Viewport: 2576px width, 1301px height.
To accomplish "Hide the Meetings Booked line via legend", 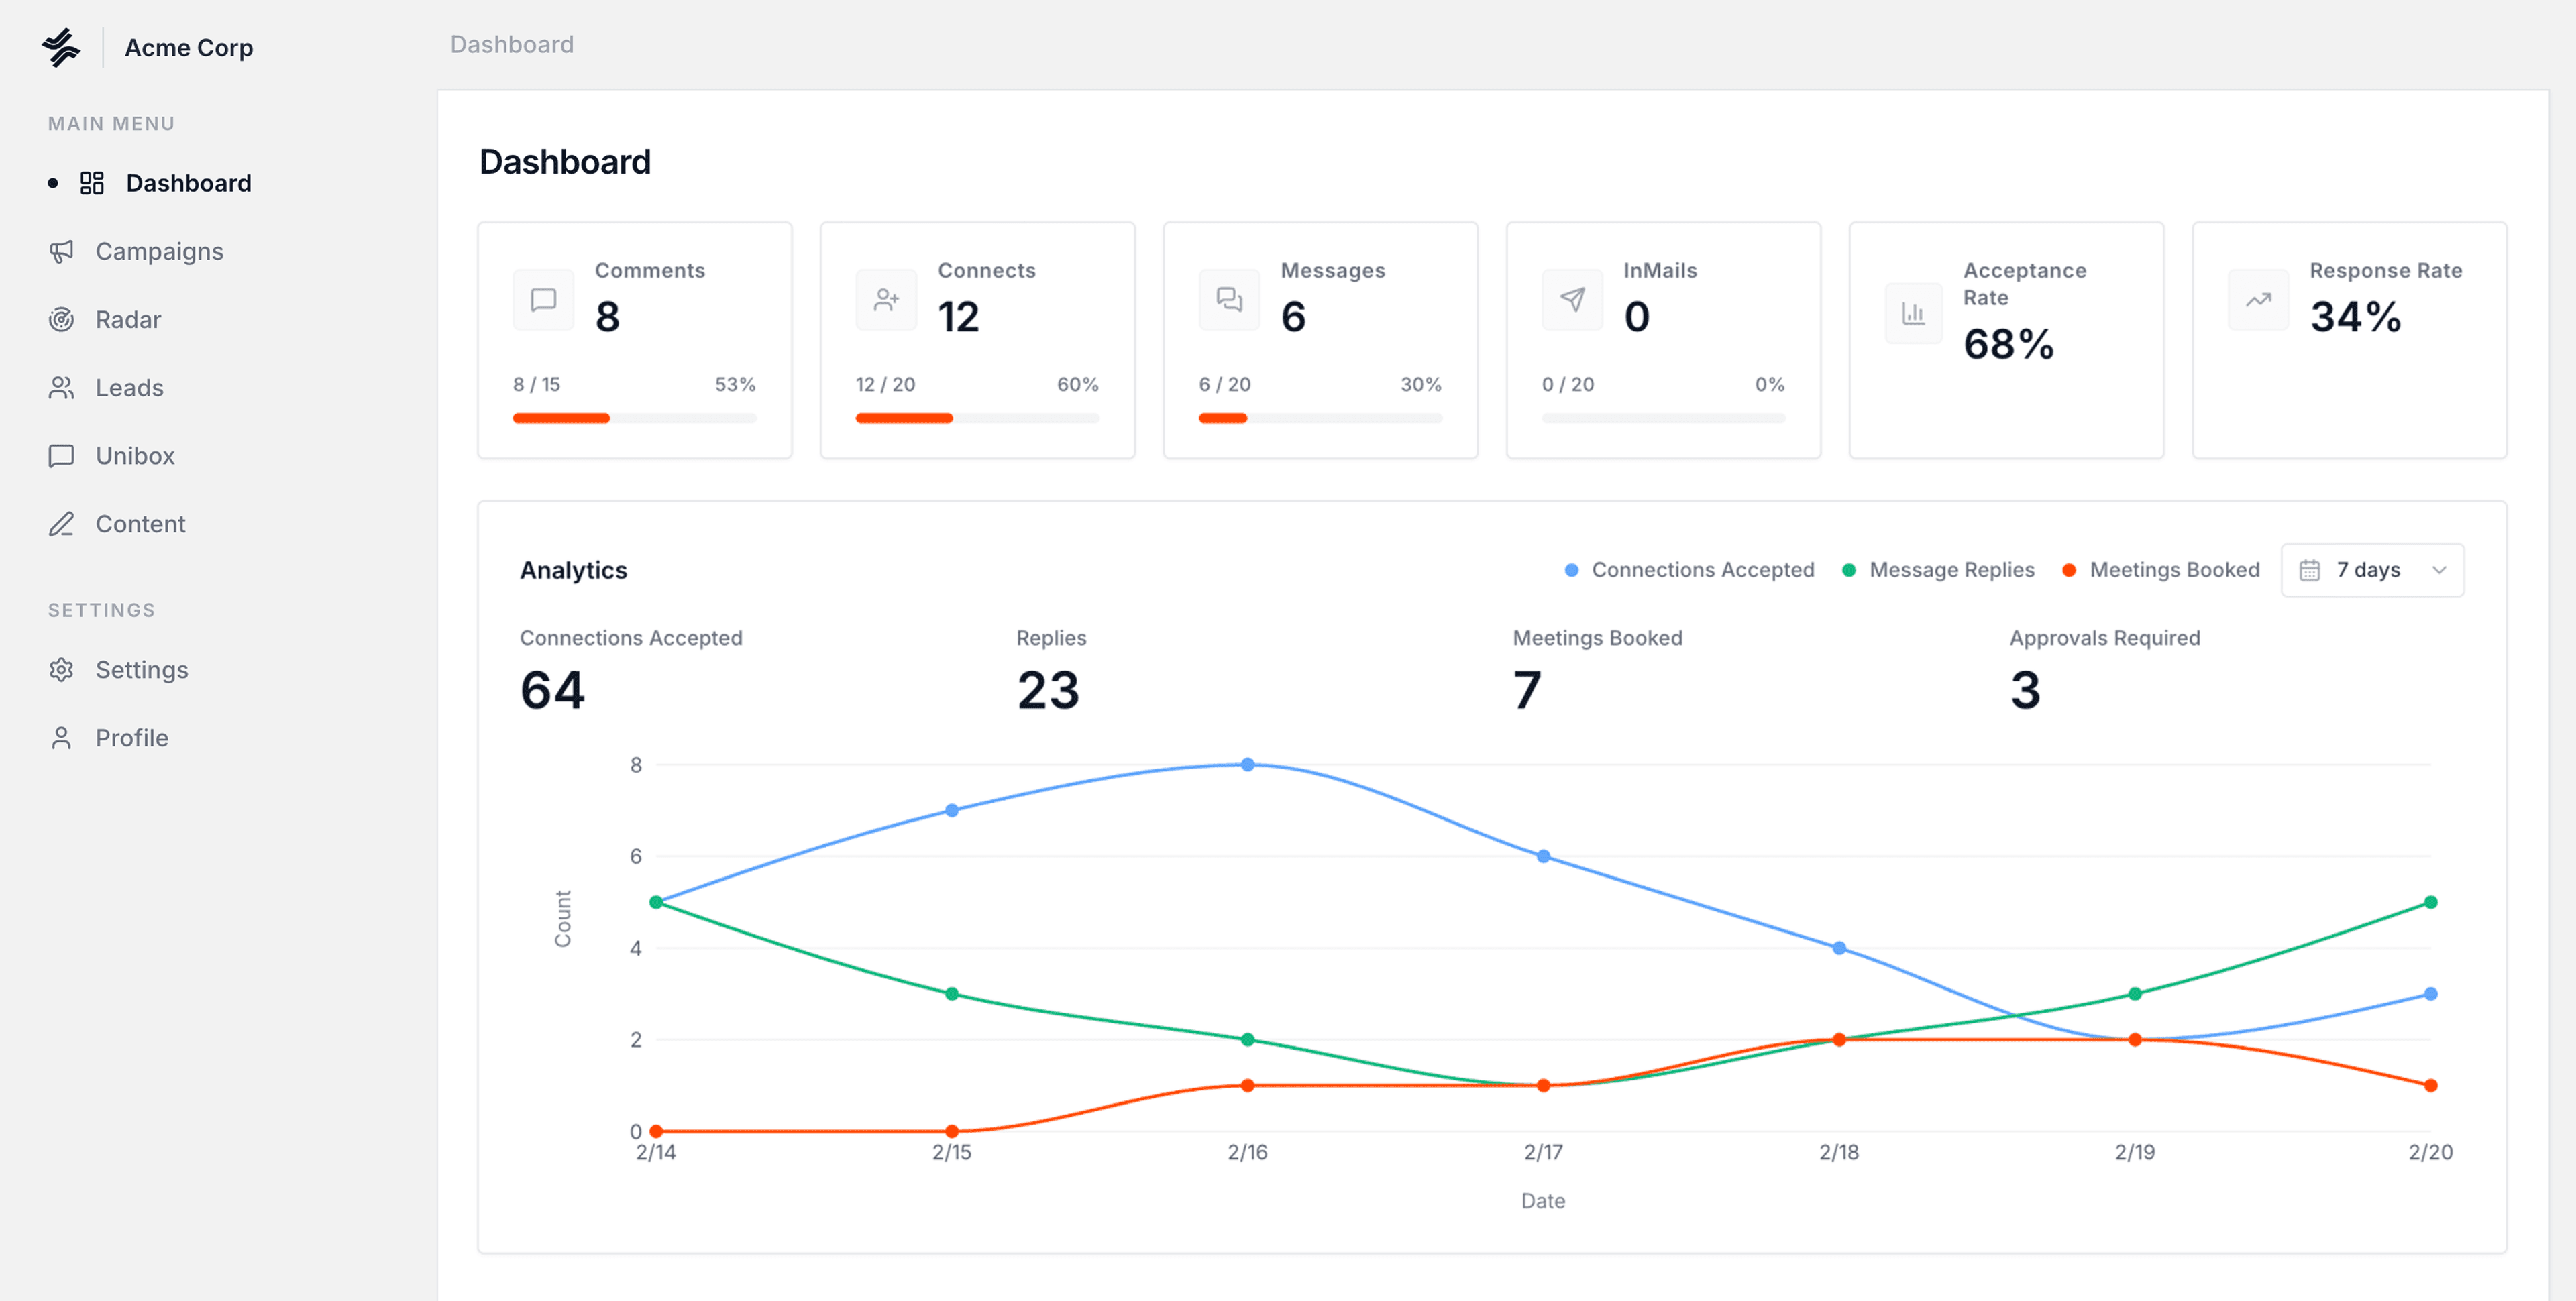I will point(2161,569).
